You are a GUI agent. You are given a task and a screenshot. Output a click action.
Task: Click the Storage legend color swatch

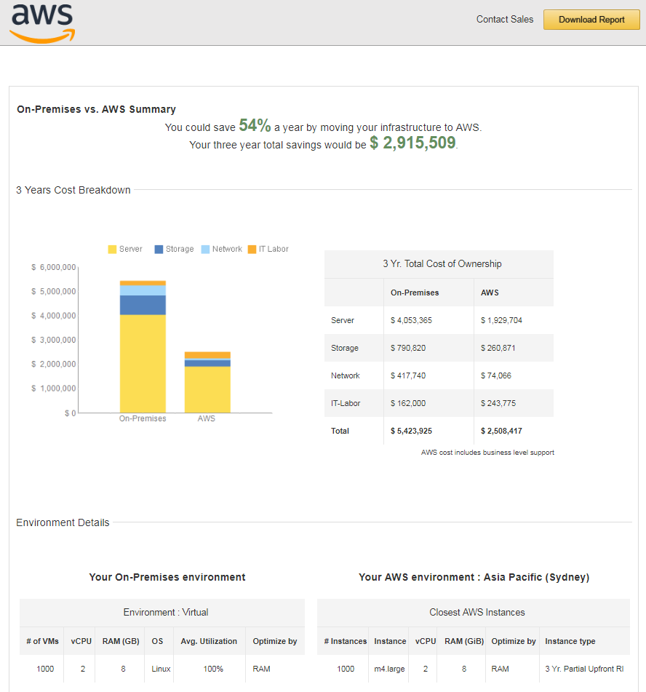click(159, 250)
